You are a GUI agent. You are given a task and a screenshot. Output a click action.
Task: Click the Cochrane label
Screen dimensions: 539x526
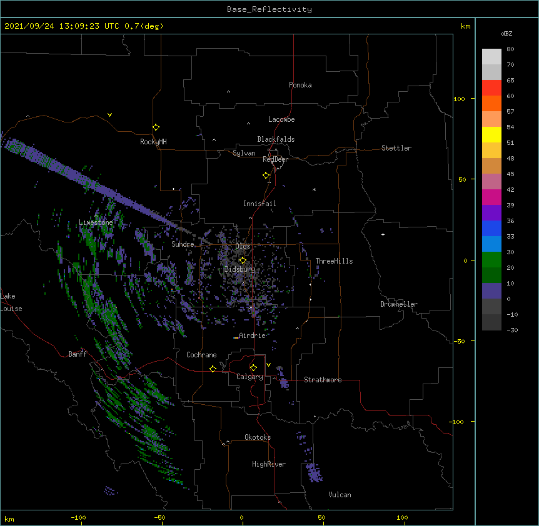pyautogui.click(x=201, y=355)
